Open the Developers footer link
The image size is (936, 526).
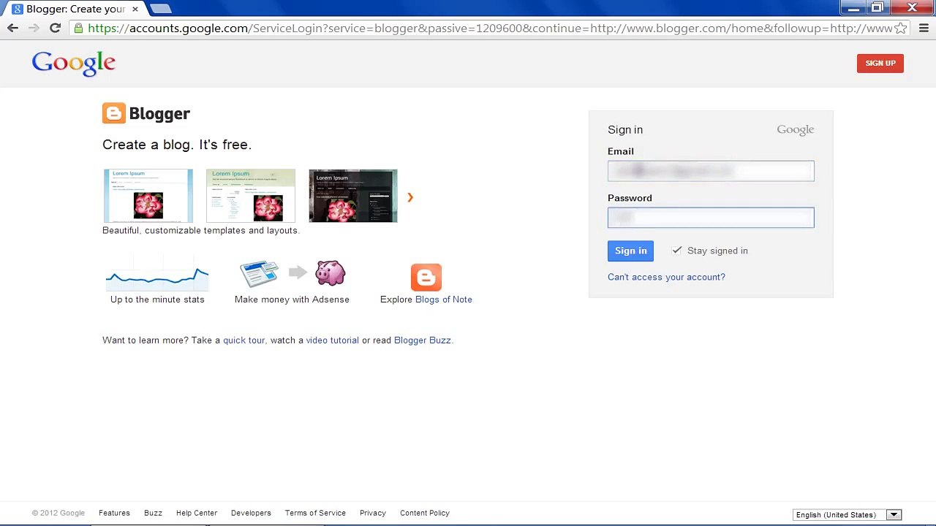tap(251, 513)
